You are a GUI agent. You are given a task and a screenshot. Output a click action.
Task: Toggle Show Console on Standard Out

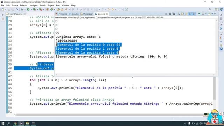coord(190,14)
